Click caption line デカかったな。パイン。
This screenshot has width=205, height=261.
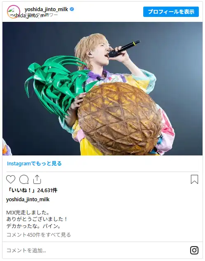[x=34, y=226]
